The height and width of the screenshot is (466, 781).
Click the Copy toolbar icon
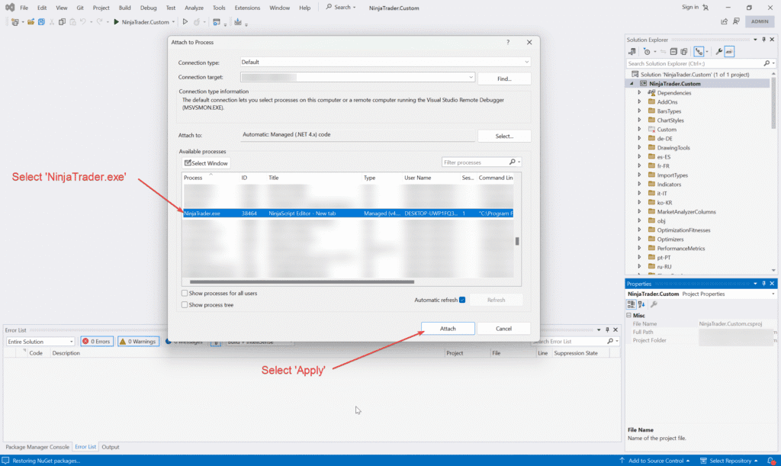coord(62,22)
